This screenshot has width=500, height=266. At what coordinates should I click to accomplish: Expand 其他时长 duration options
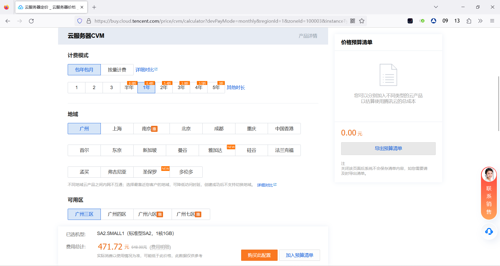coord(236,87)
